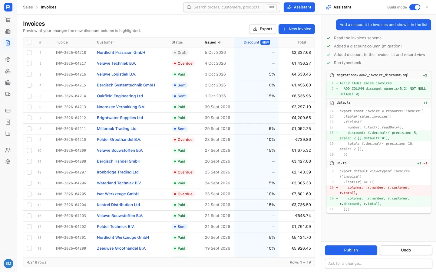
Task: Click the data.ts file icon
Action: 332,103
